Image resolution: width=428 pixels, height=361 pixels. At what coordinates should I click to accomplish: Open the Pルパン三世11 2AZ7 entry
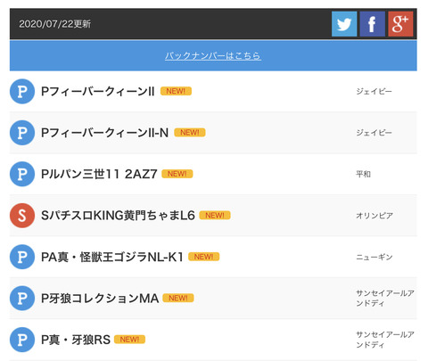coord(99,174)
